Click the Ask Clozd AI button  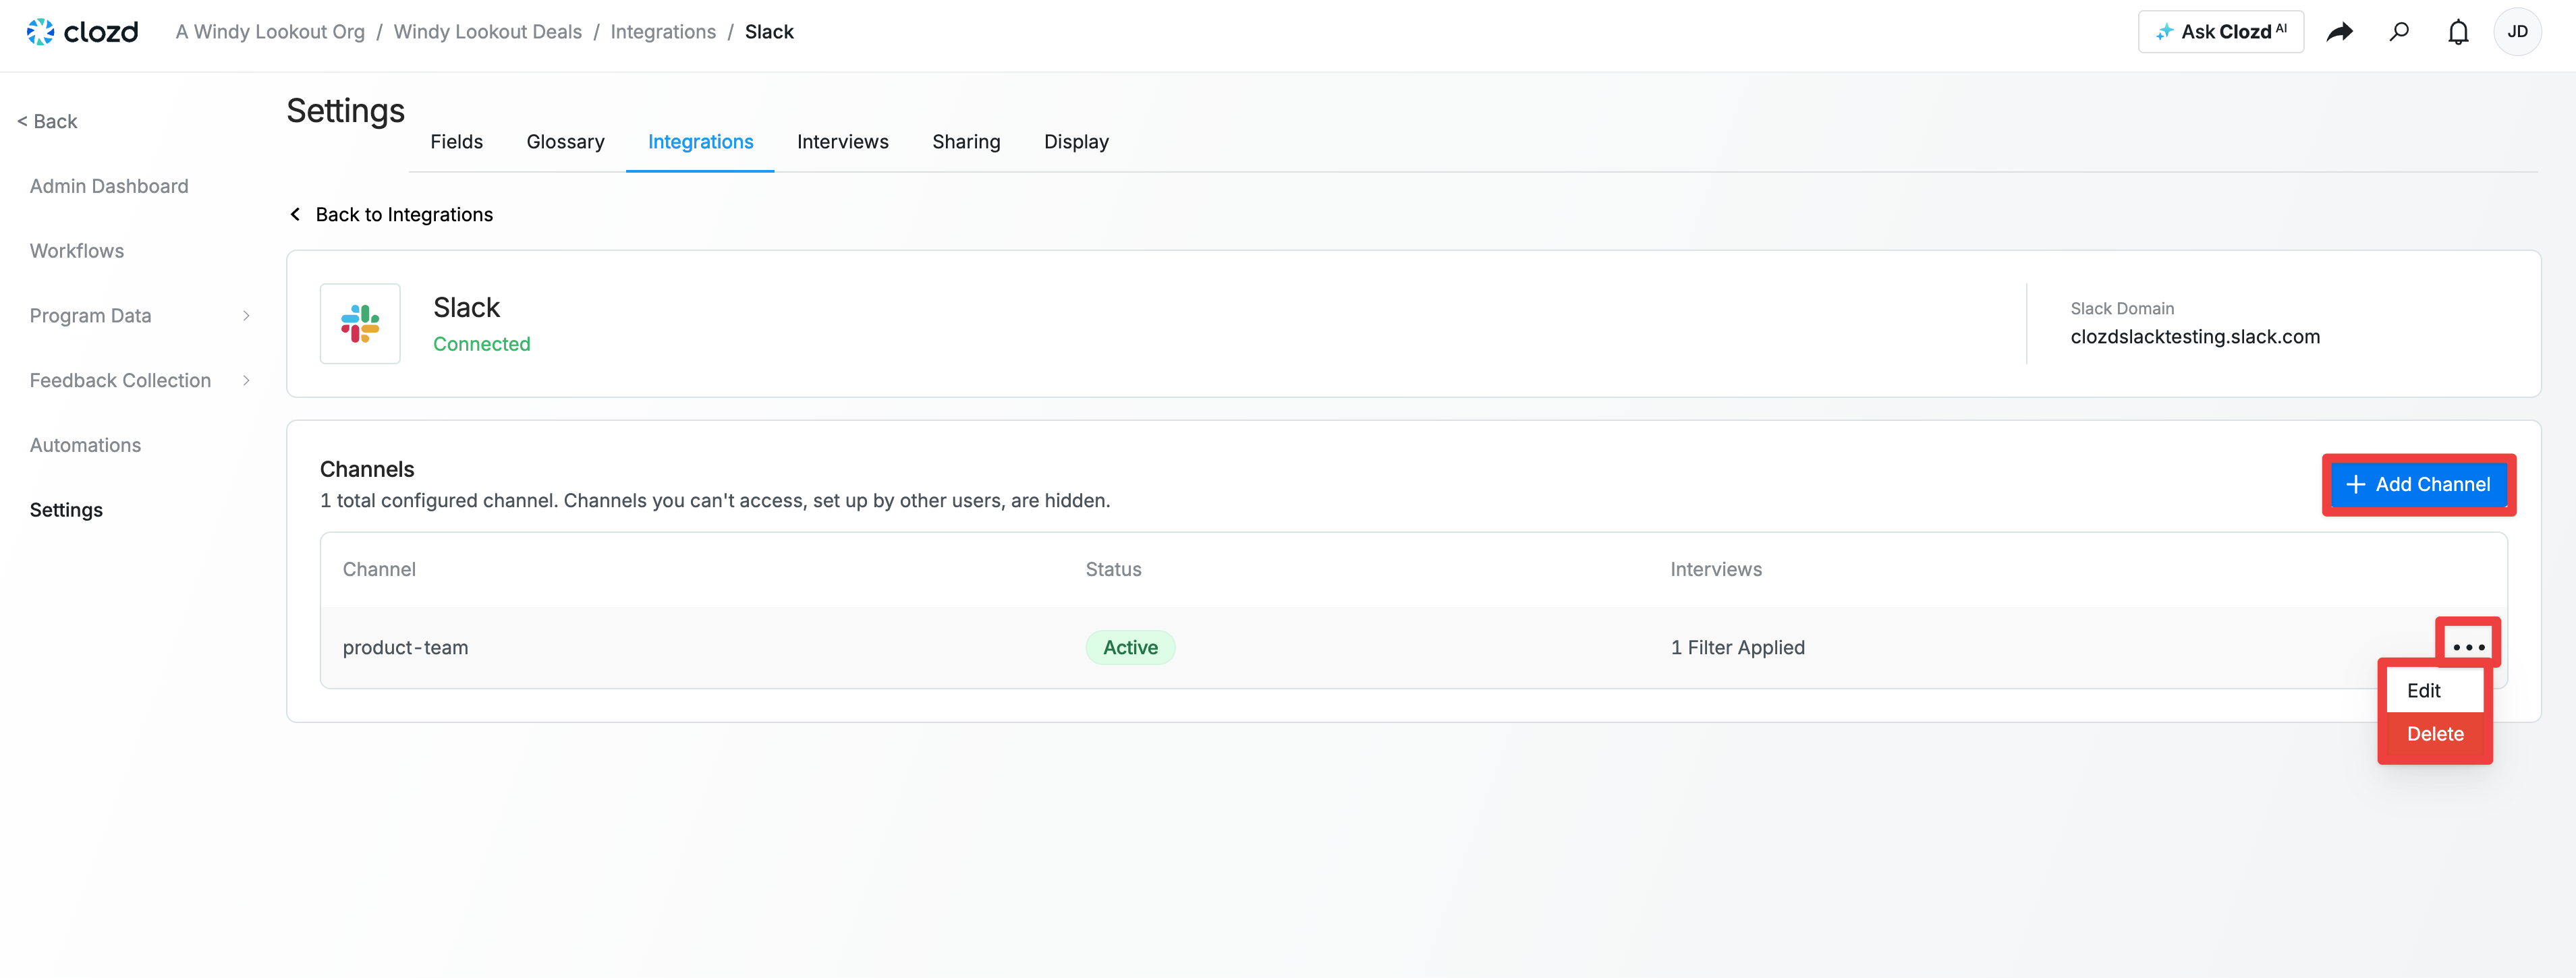click(2221, 32)
